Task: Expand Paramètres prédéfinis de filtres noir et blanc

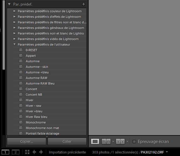Action: pyautogui.click(x=14, y=22)
